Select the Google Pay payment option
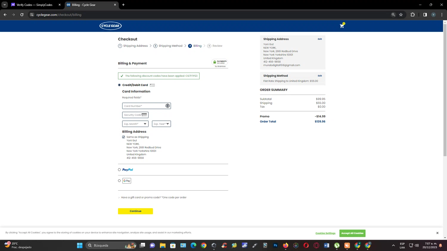Image resolution: width=447 pixels, height=251 pixels. coord(119,181)
